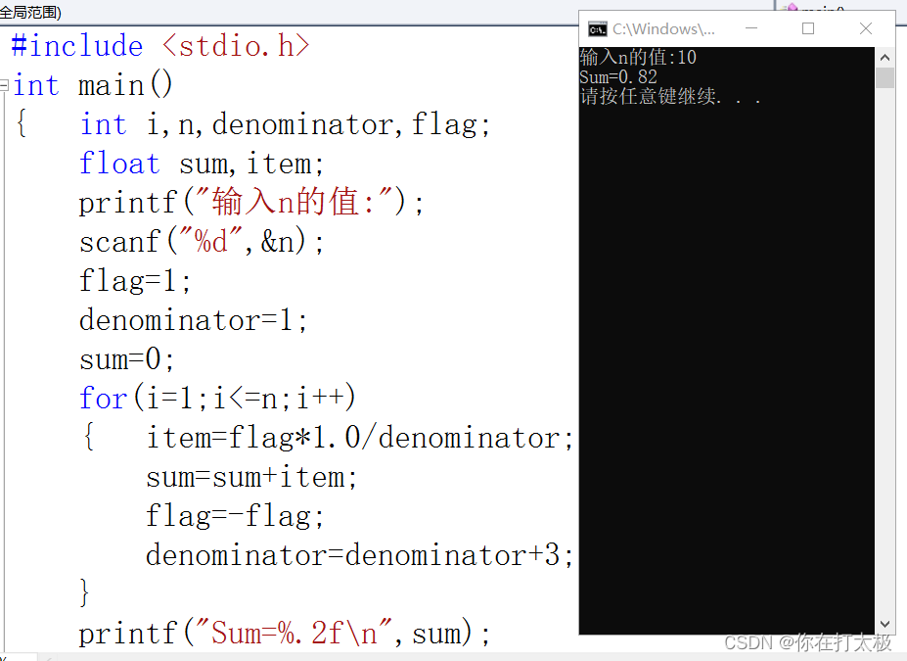Viewport: 907px width, 661px height.
Task: Click the console vertical scrollbar thumb
Action: point(884,77)
